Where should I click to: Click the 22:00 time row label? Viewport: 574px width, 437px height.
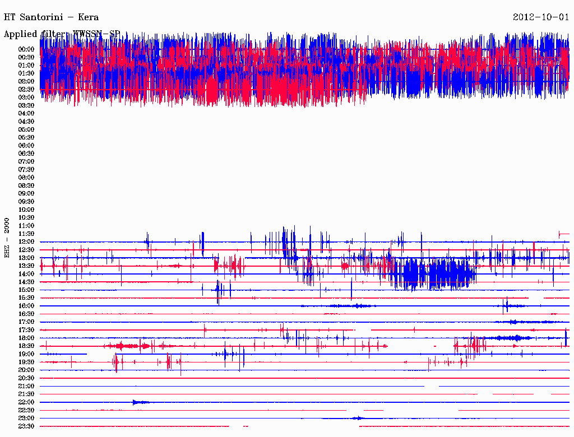26,402
